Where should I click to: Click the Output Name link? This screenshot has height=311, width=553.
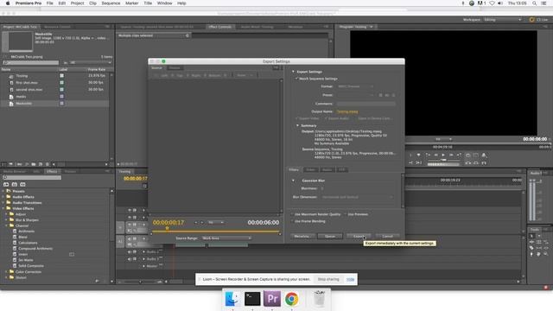point(347,111)
